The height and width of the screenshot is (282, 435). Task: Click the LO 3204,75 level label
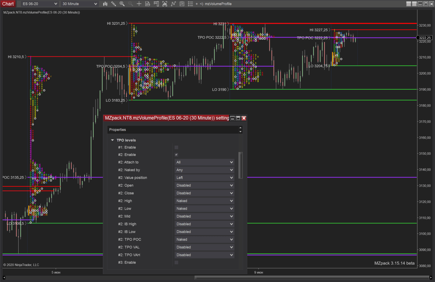(318, 66)
